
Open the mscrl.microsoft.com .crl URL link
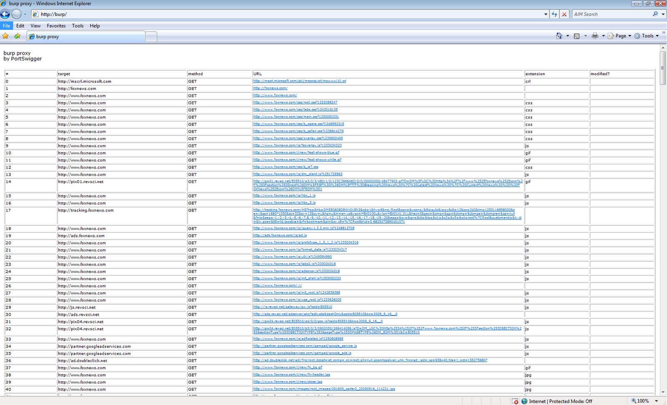pyautogui.click(x=299, y=81)
